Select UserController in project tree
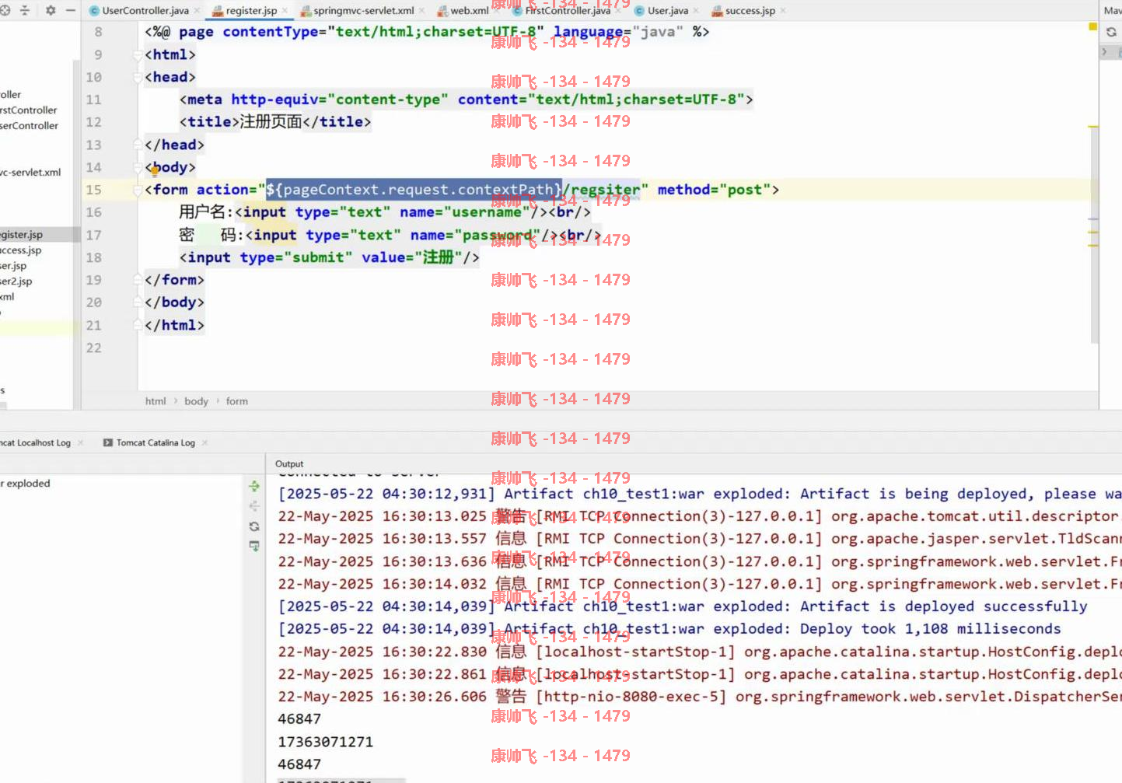The height and width of the screenshot is (783, 1122). click(29, 126)
